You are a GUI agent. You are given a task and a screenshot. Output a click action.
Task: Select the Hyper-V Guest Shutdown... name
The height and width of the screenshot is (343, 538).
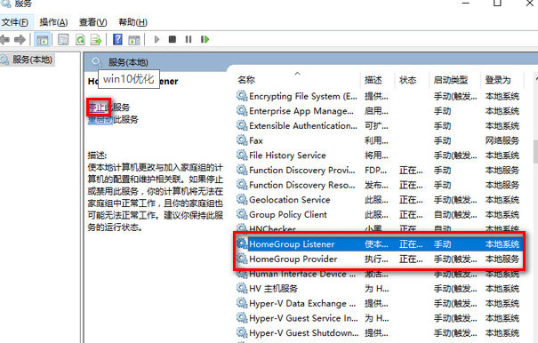point(303,333)
